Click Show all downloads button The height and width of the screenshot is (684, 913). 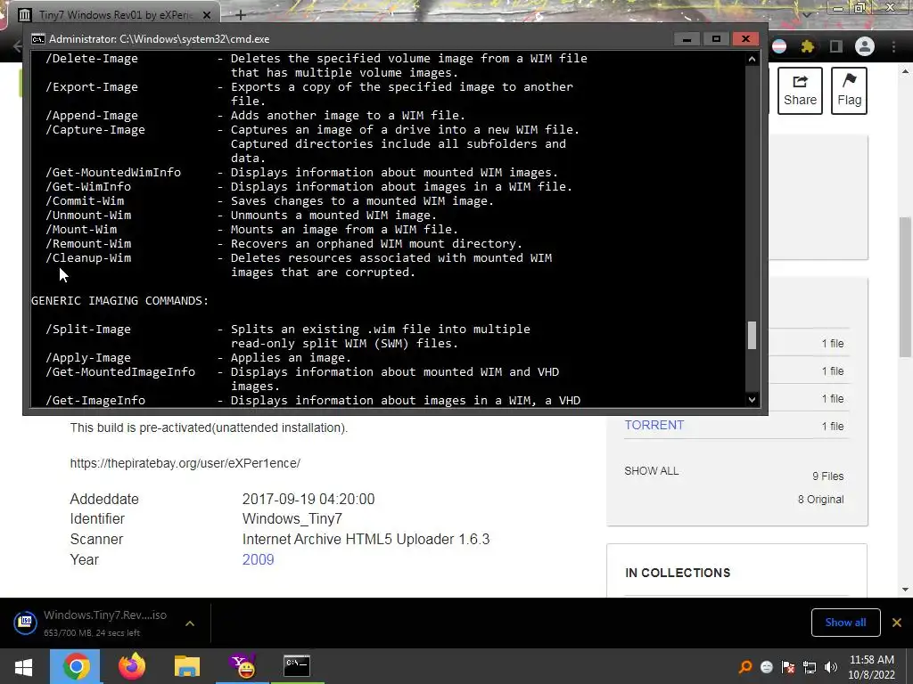click(x=845, y=623)
